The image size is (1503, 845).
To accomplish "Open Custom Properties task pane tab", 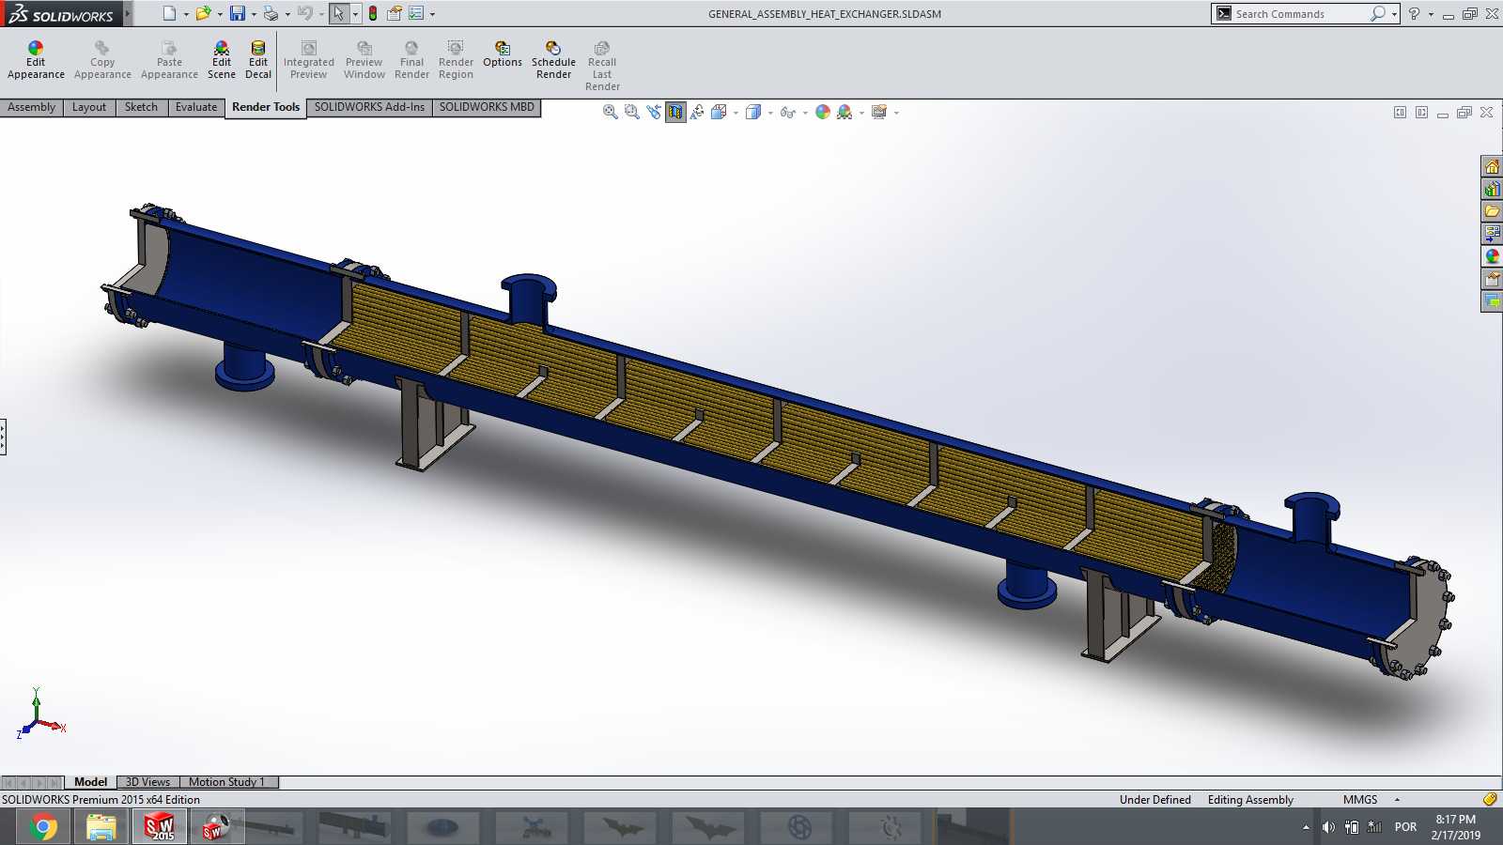I will [x=1492, y=278].
